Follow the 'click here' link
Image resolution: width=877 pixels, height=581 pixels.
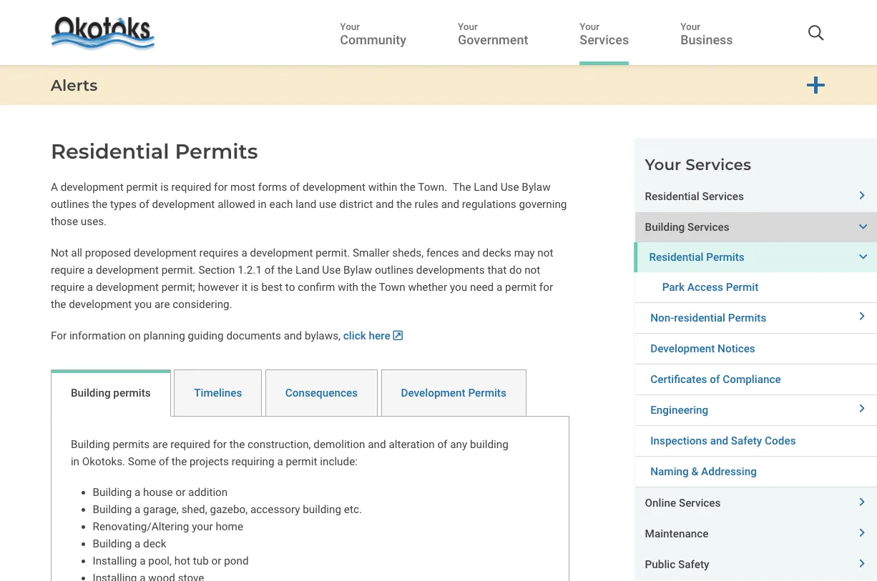point(367,336)
